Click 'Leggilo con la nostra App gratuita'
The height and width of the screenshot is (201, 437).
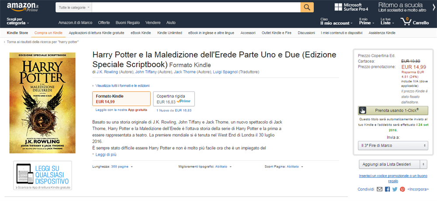[121, 110]
